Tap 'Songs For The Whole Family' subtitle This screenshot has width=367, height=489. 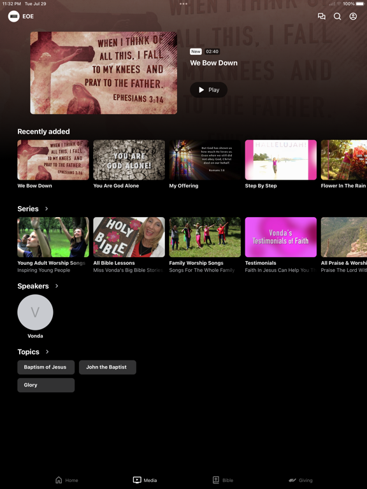[x=202, y=270]
